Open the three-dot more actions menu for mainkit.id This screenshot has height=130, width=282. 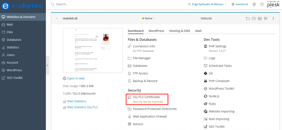point(273,18)
